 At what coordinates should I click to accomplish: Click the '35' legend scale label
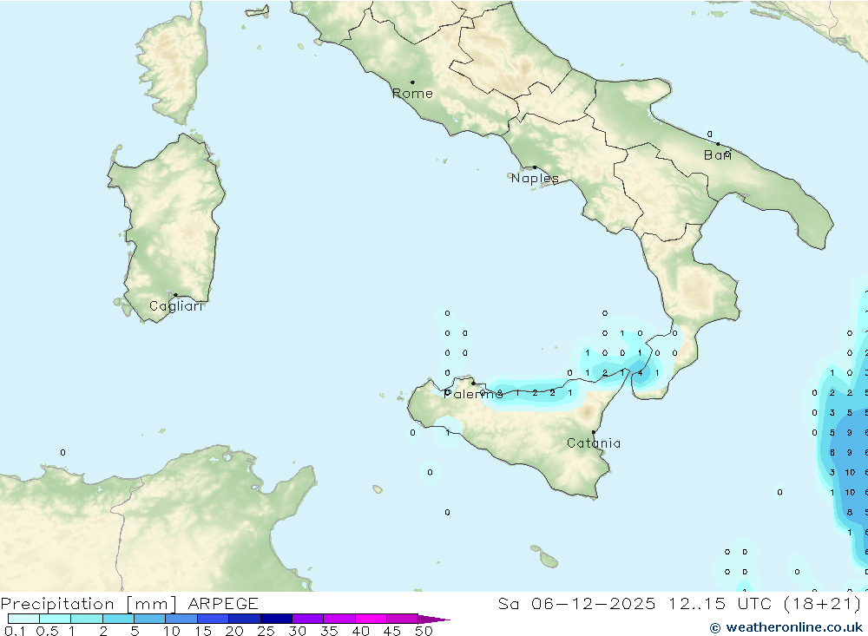329,631
